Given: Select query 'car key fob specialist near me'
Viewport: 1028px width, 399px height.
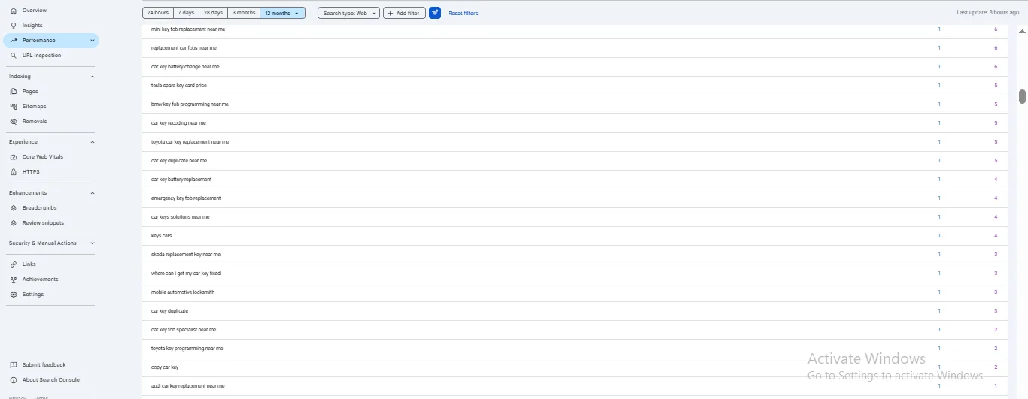Looking at the screenshot, I should (184, 330).
